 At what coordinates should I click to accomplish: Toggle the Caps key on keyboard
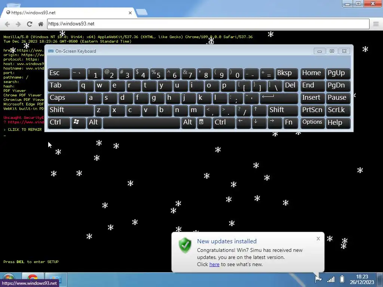click(x=67, y=98)
